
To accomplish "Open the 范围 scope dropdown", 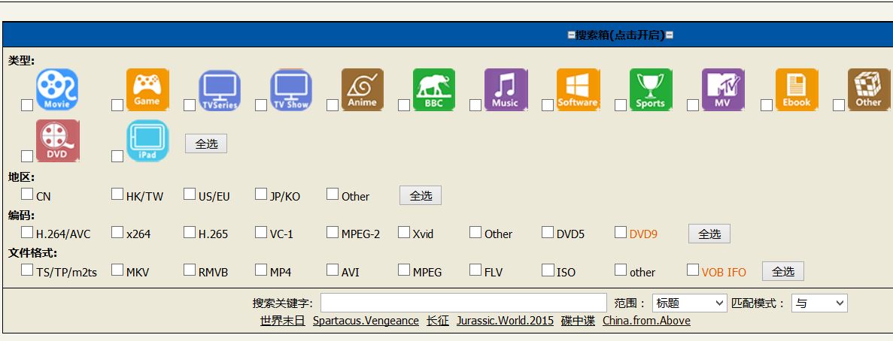I will pyautogui.click(x=688, y=303).
